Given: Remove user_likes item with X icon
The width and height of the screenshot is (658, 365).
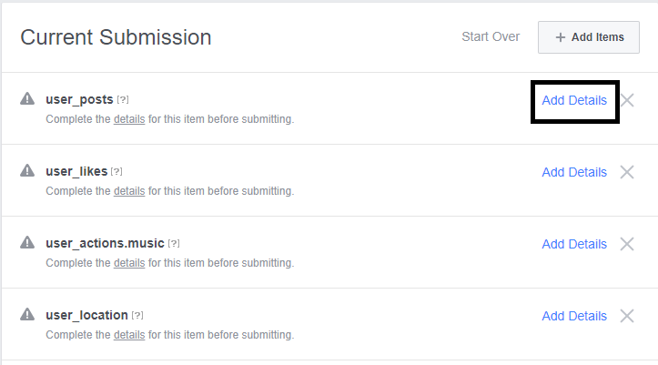Looking at the screenshot, I should (x=627, y=172).
